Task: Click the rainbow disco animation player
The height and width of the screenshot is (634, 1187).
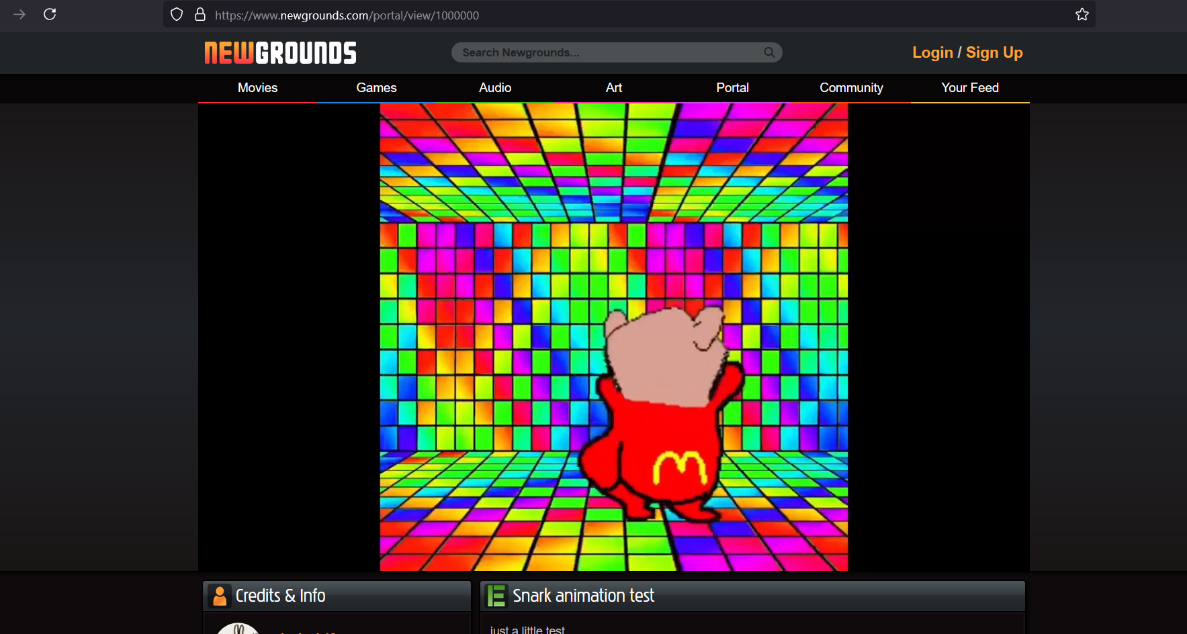Action: [x=613, y=336]
